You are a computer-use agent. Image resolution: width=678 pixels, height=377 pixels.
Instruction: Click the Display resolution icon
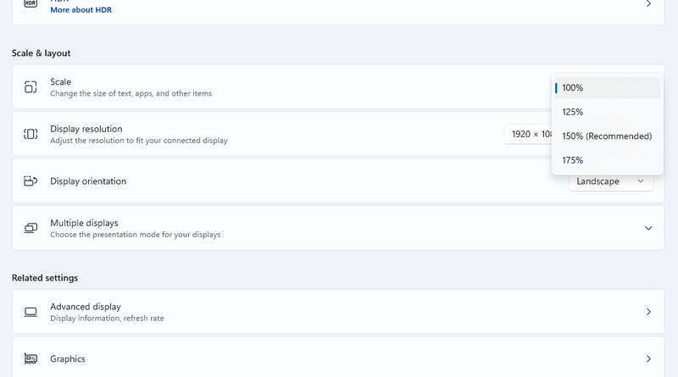(31, 134)
